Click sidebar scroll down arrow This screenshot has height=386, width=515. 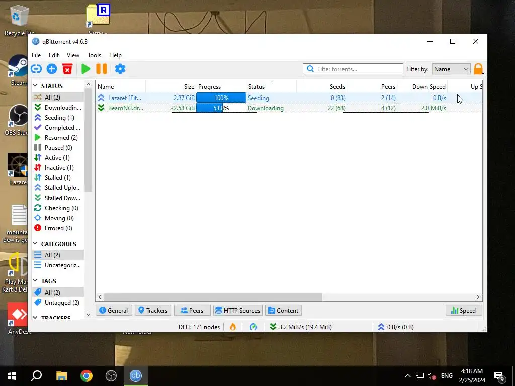tap(88, 315)
